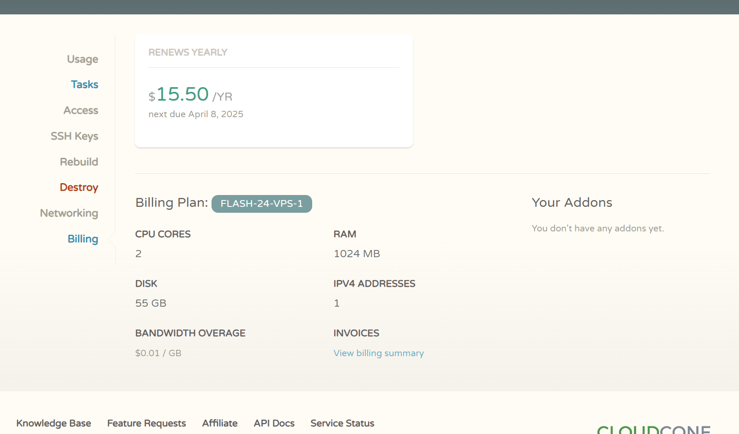Click the FLASH-24-VPS-1 plan badge

point(261,204)
